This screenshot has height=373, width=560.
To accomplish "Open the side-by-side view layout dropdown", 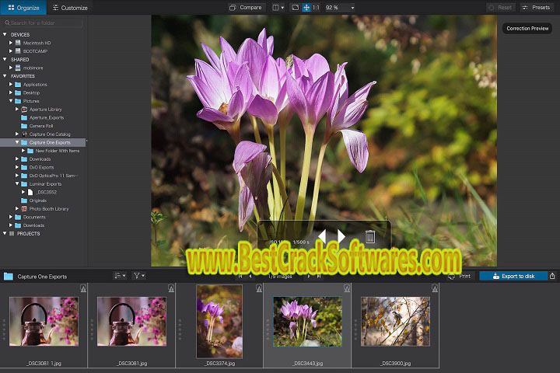I will 278,8.
